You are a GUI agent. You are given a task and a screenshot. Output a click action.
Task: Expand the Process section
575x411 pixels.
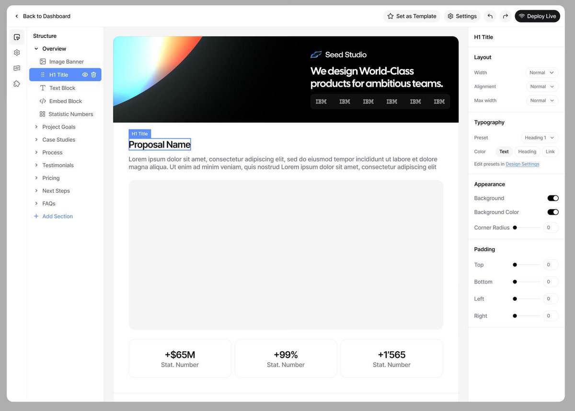point(36,152)
